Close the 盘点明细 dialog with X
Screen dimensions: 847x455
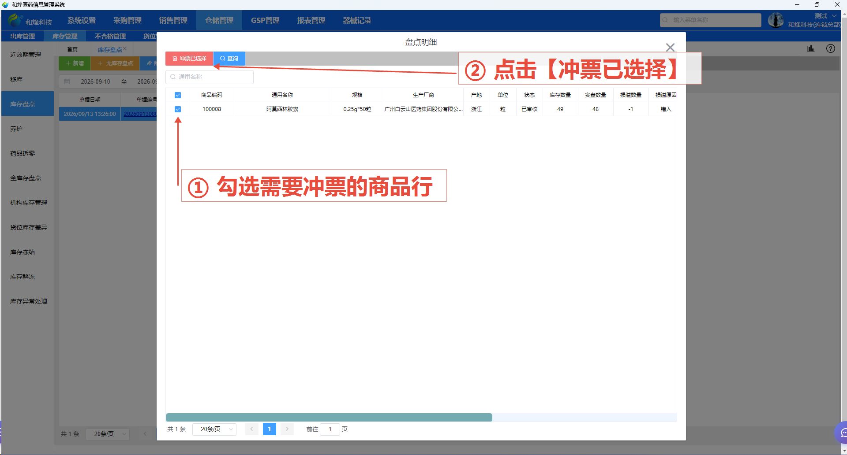[x=670, y=47]
